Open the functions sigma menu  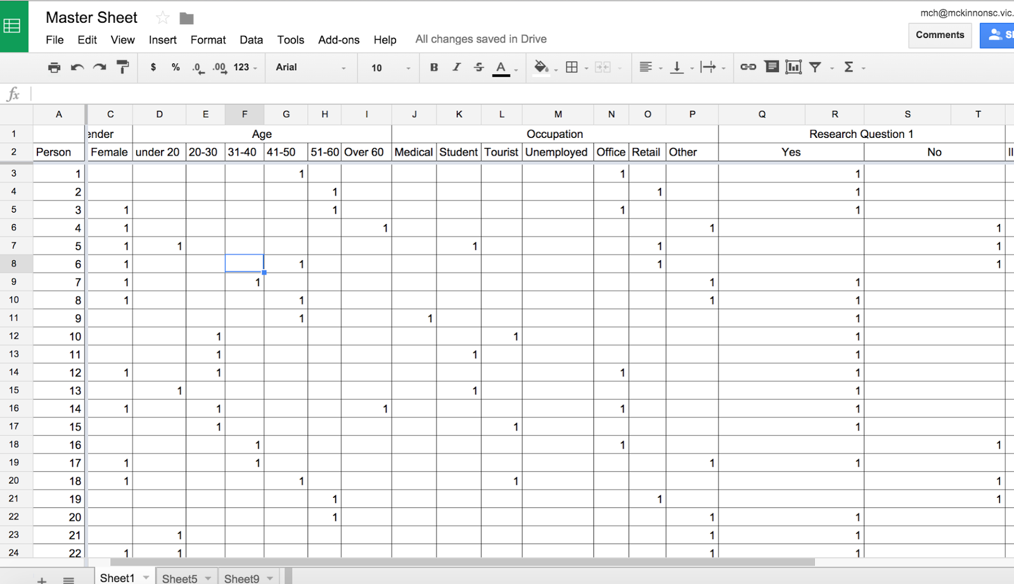(x=851, y=67)
